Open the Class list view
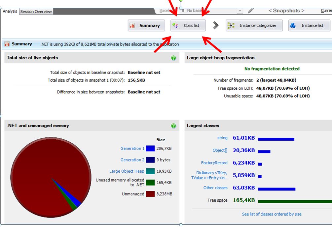The height and width of the screenshot is (228, 332). [188, 26]
